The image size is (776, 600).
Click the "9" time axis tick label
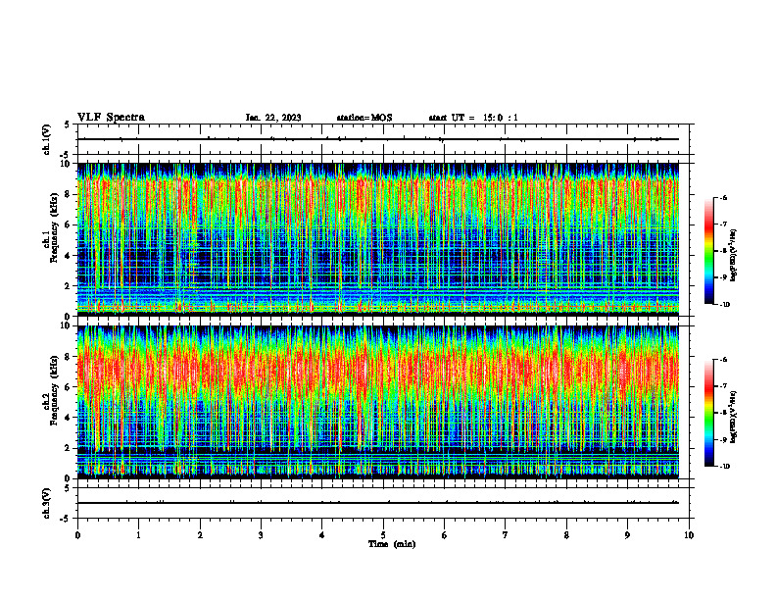[627, 535]
